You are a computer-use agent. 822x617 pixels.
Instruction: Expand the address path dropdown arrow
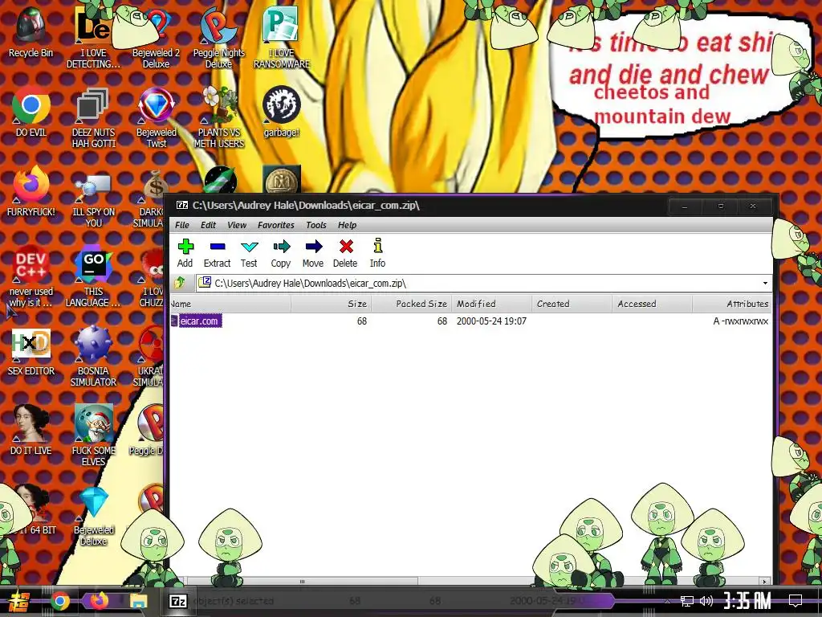click(x=765, y=284)
